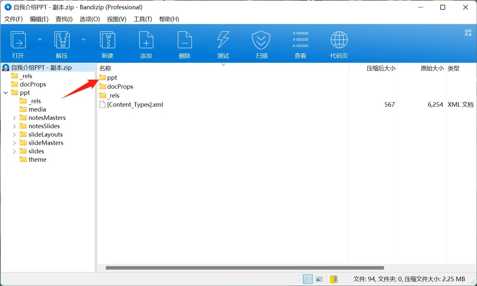Image resolution: width=477 pixels, height=286 pixels.
Task: Click the zip archive icon in tree root
Action: pos(6,67)
